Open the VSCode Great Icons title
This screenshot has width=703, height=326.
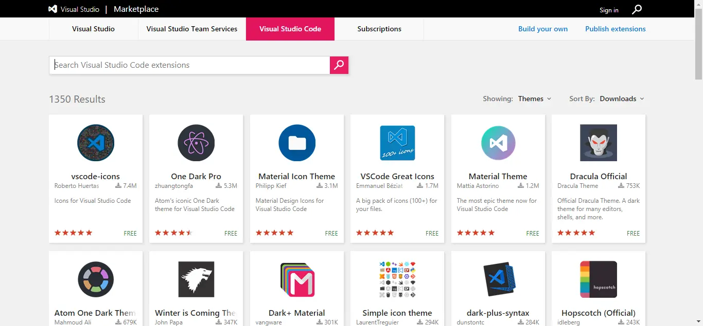pos(397,176)
